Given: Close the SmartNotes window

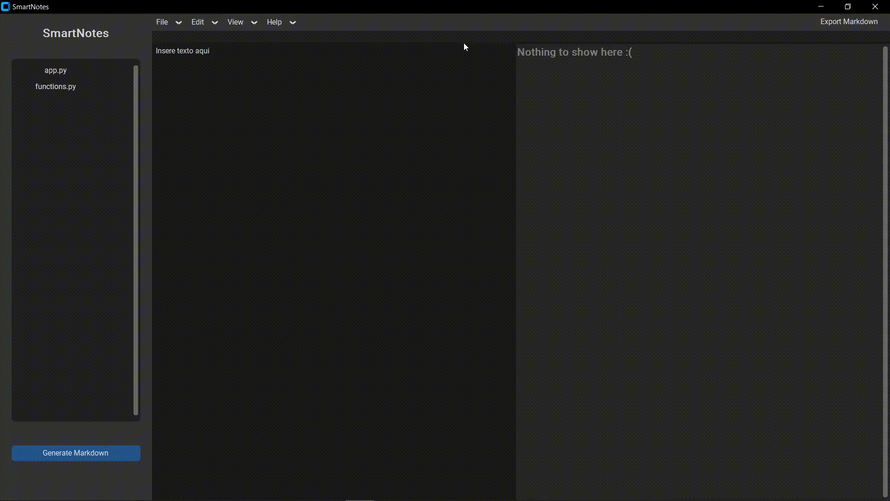Looking at the screenshot, I should pyautogui.click(x=875, y=6).
